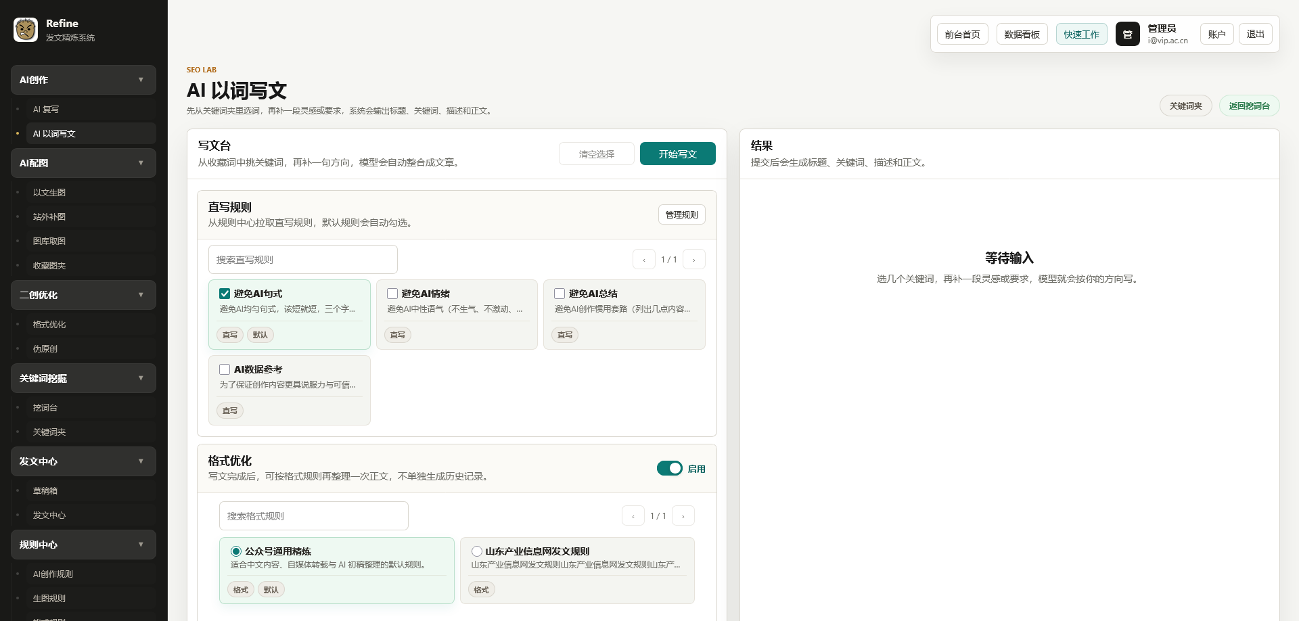Image resolution: width=1299 pixels, height=621 pixels.
Task: Uncheck the 避免AI句式 rule checkbox
Action: pos(225,294)
